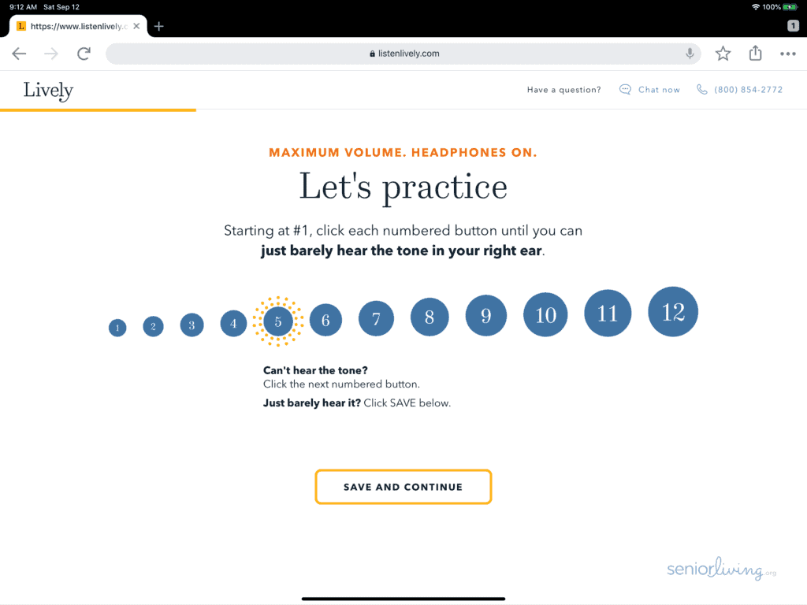Image resolution: width=807 pixels, height=605 pixels.
Task: Open a new tab with plus icon
Action: [159, 26]
